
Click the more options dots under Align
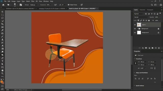(x=155, y=82)
